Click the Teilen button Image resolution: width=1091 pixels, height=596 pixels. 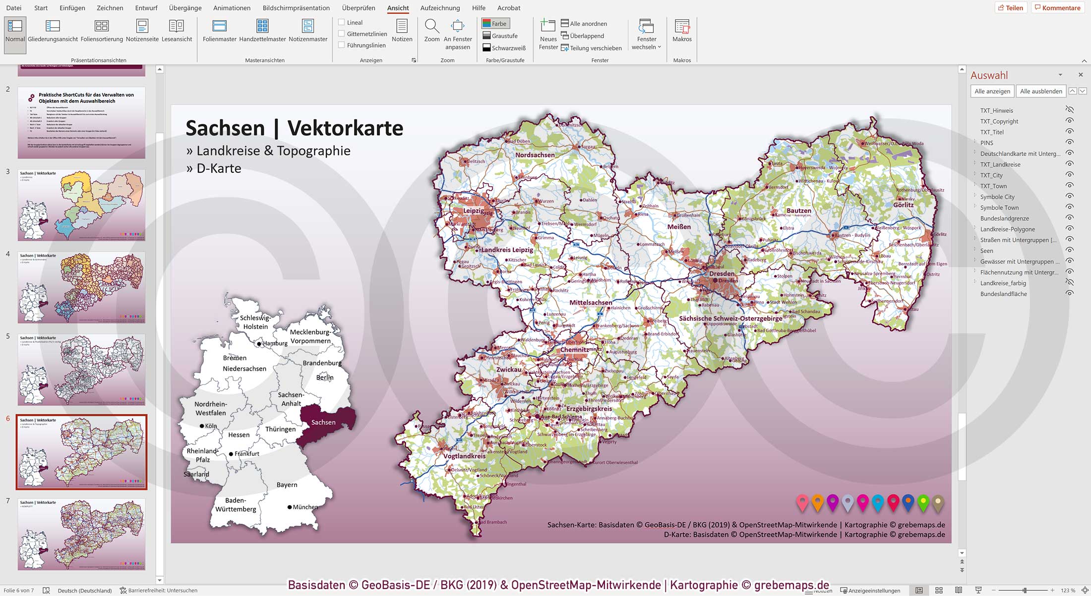tap(1012, 7)
